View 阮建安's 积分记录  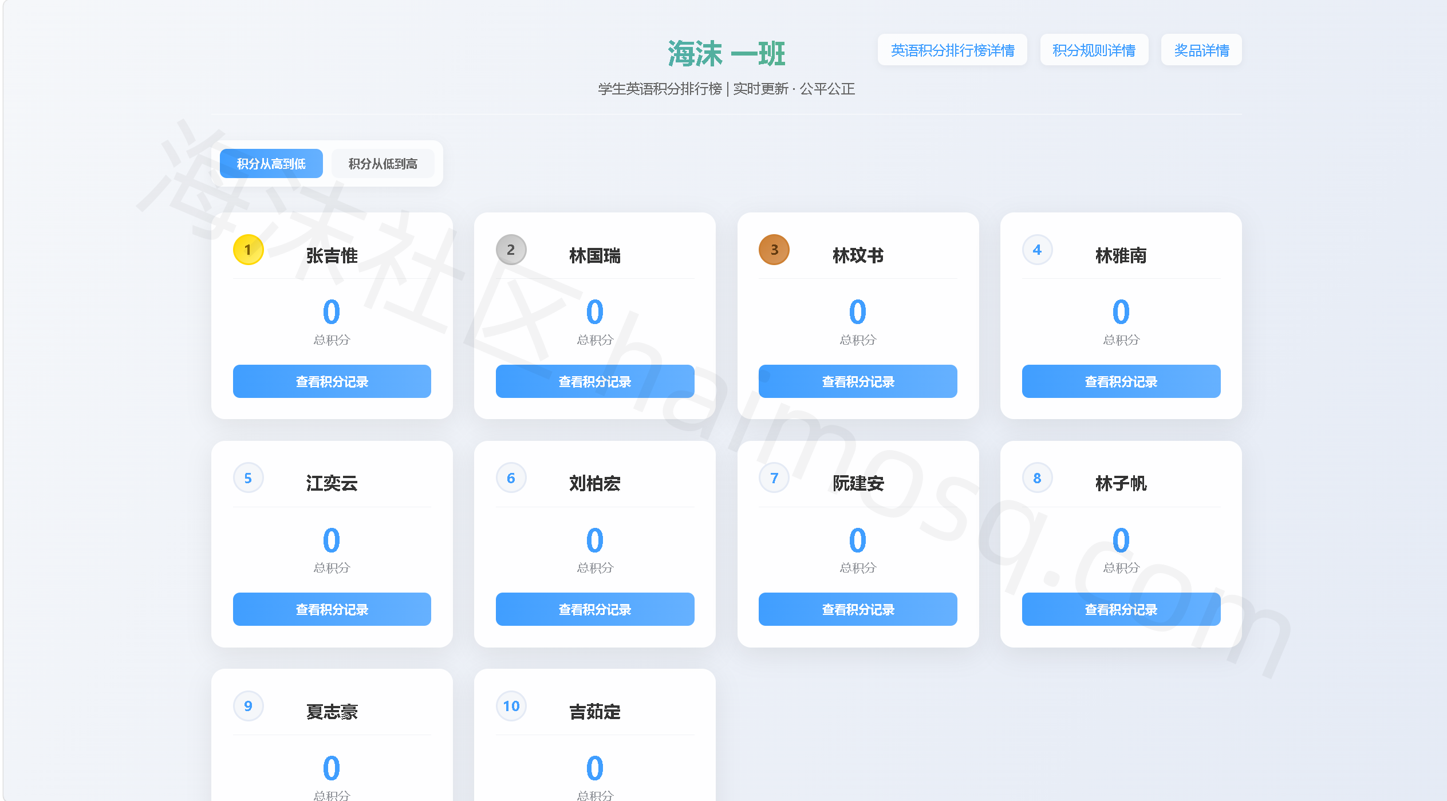point(858,609)
